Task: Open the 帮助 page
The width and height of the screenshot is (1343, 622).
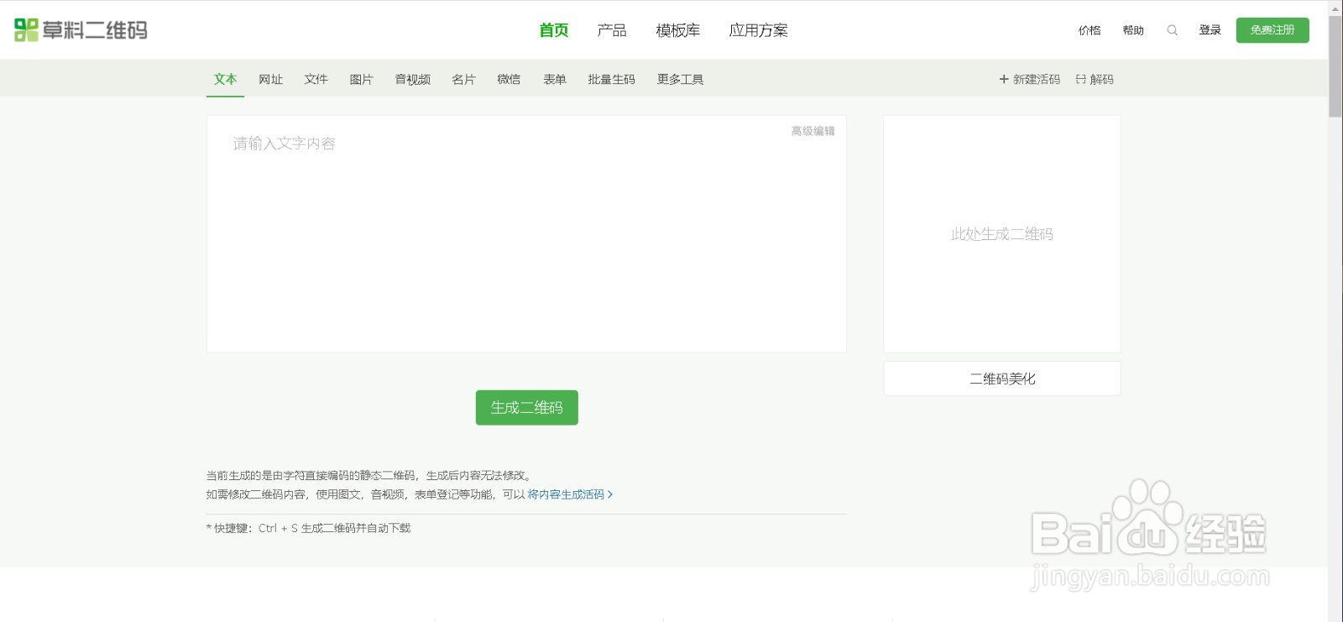Action: 1133,30
